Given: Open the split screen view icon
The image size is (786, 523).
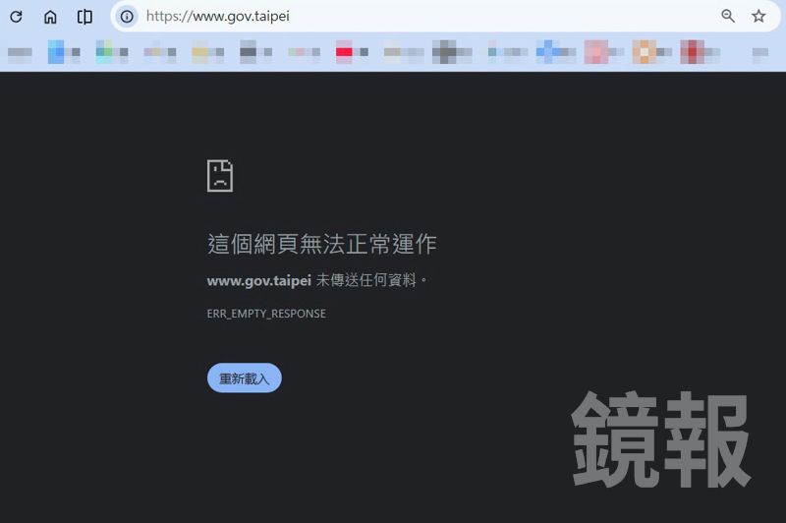Looking at the screenshot, I should click(84, 17).
